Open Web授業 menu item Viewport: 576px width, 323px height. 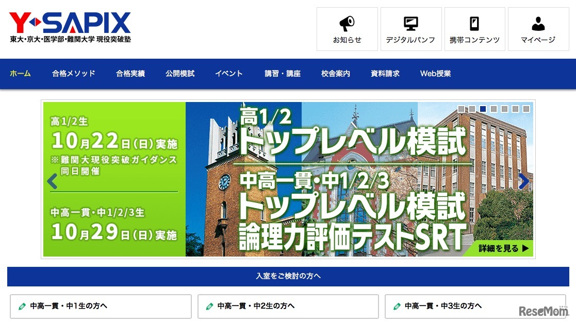[x=435, y=73]
